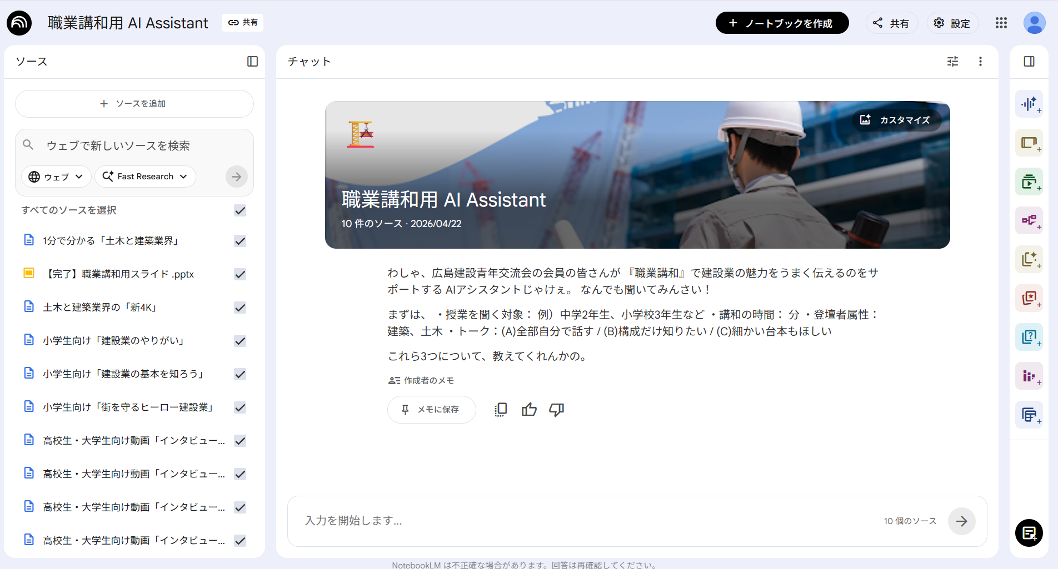Uncheck source 小学生向け「街を守るヒーロー建設業」

[x=240, y=407]
